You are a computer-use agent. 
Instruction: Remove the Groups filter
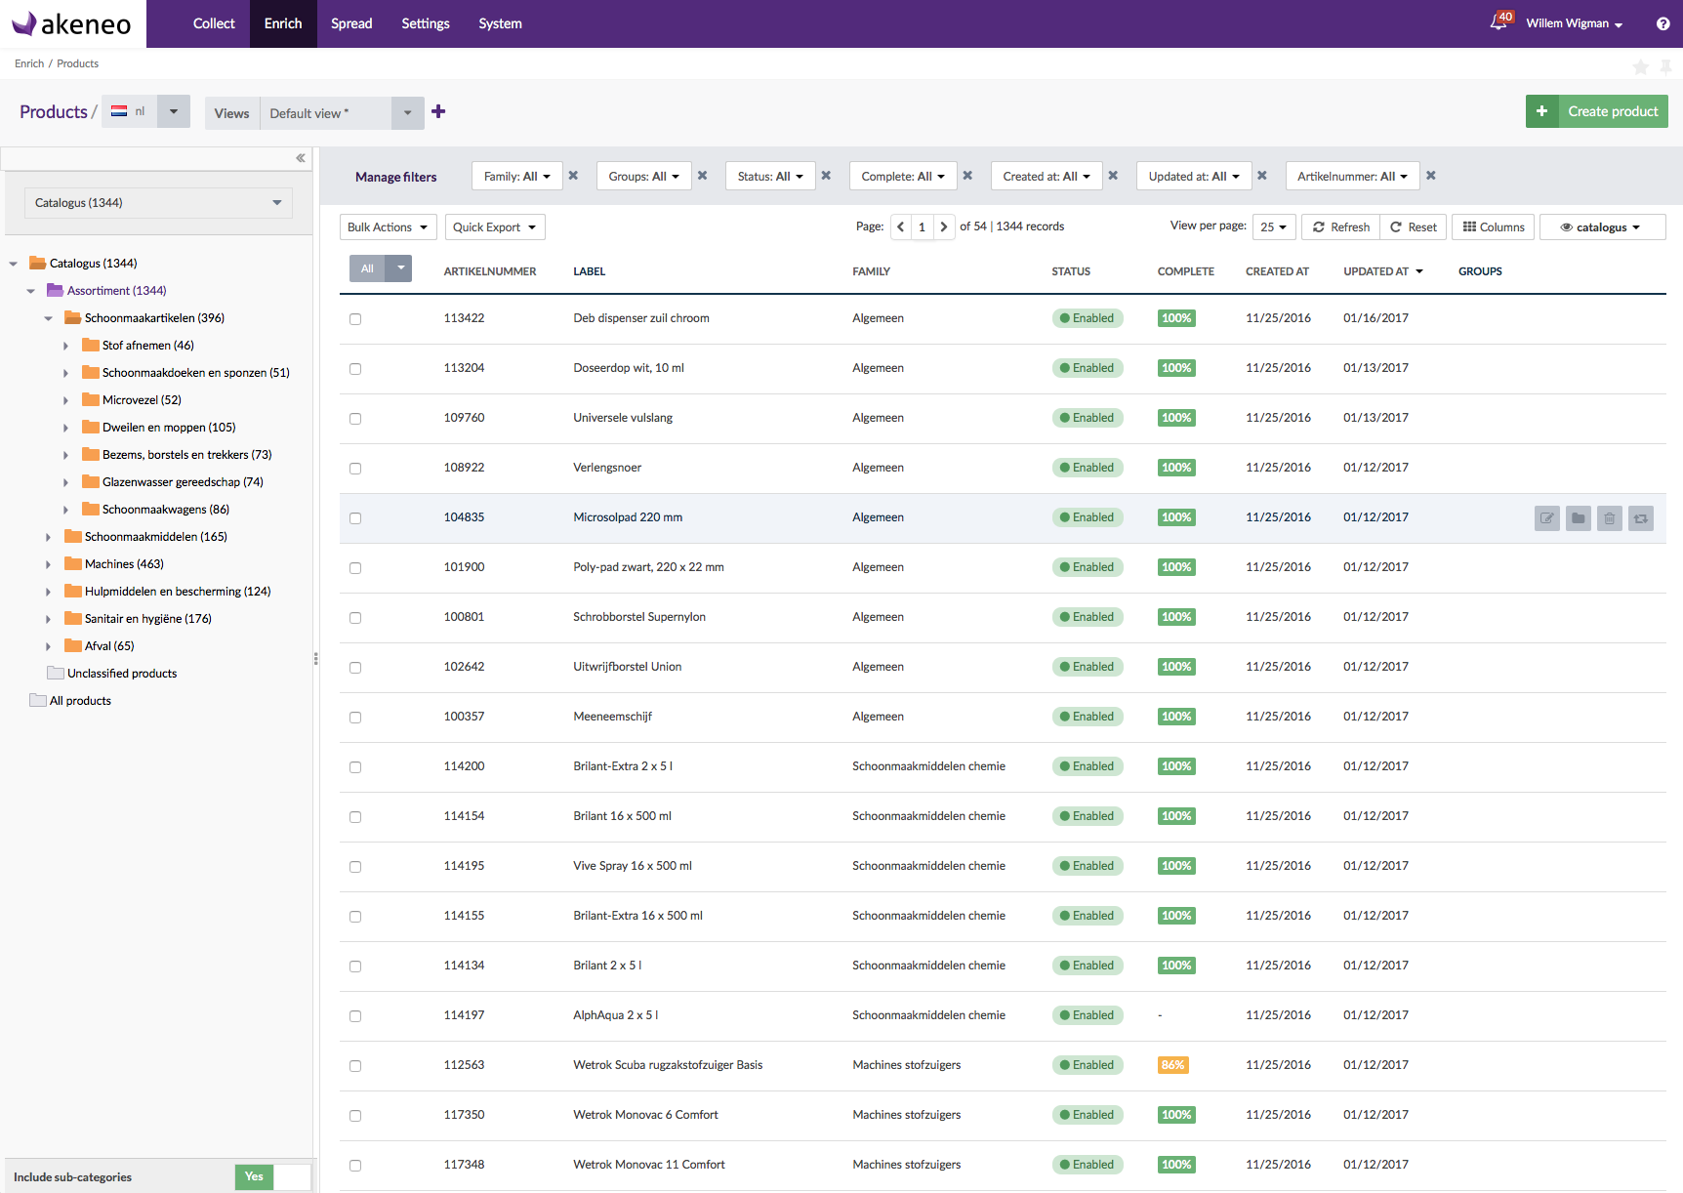[702, 176]
